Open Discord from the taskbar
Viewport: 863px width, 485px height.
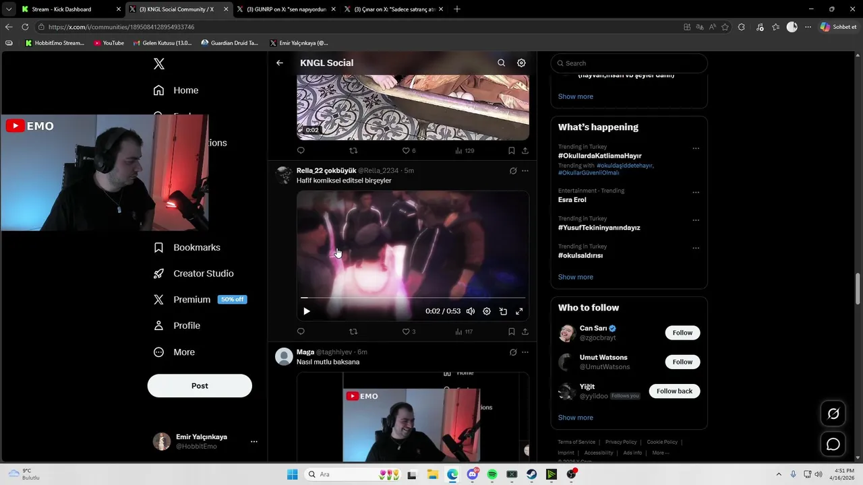[473, 474]
